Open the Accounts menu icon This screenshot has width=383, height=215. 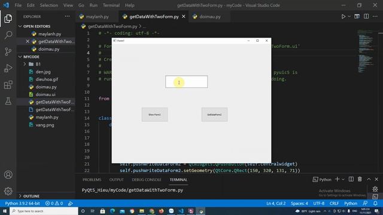8,175
